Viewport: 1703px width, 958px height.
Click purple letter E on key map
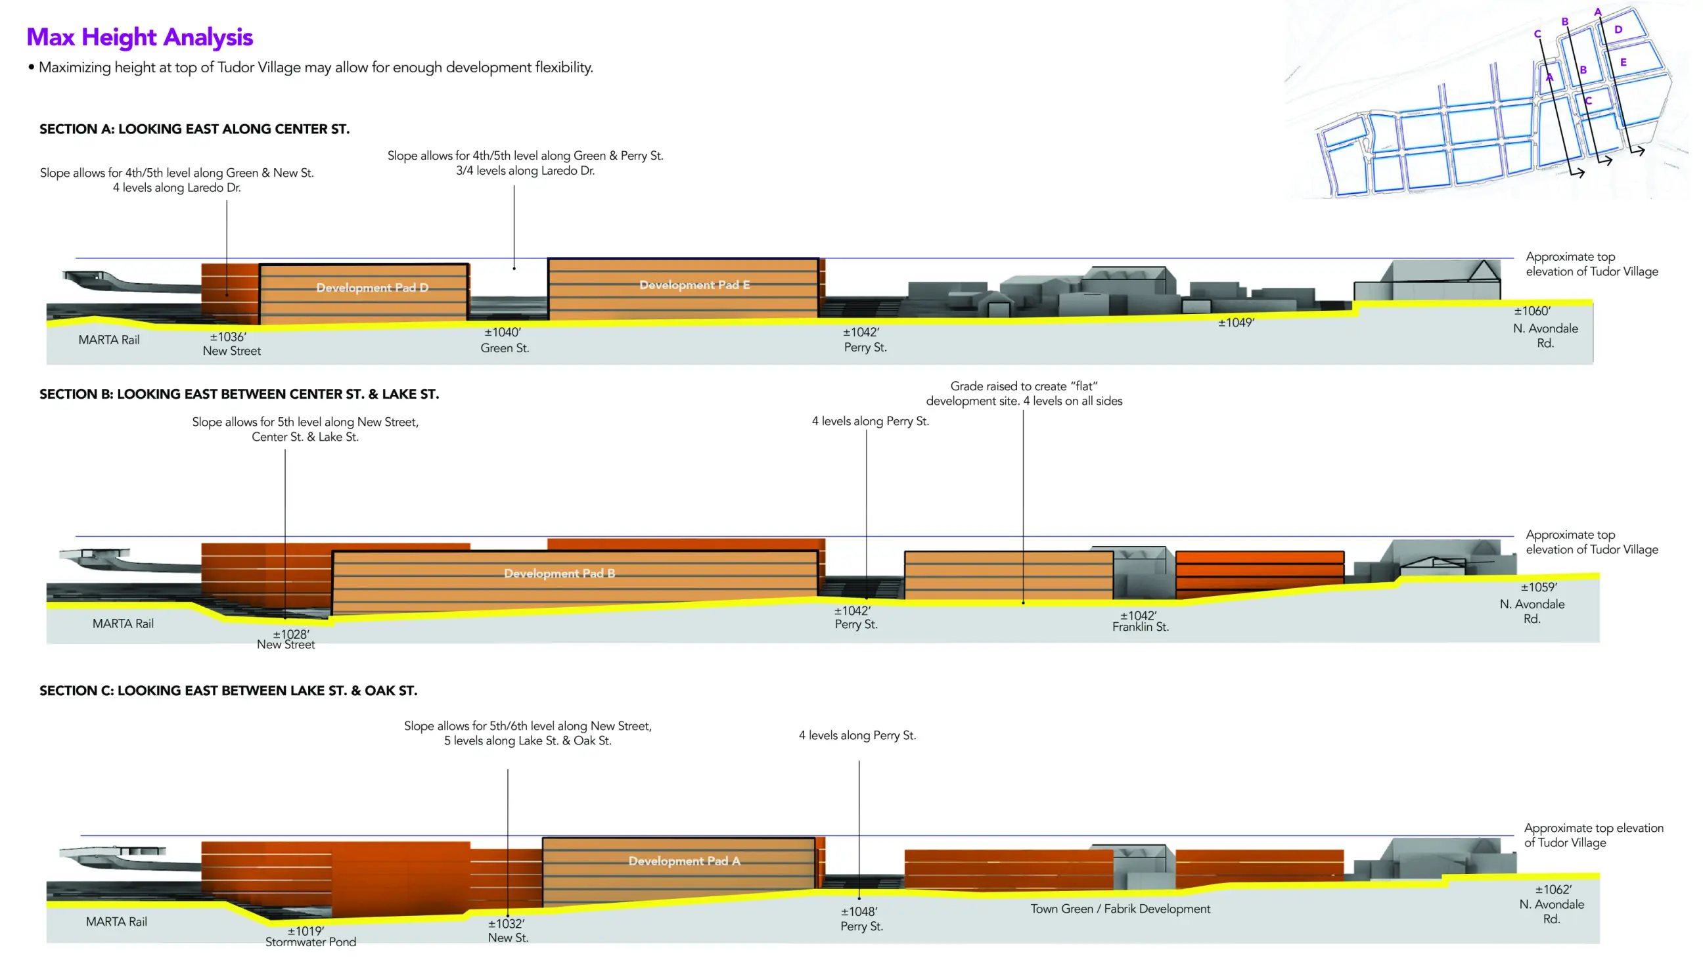[x=1623, y=63]
